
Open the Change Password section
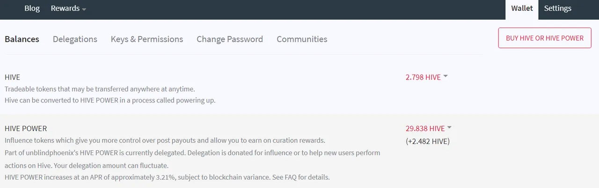point(230,39)
